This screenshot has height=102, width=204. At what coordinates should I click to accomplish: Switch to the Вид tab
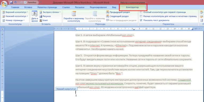[114, 7]
